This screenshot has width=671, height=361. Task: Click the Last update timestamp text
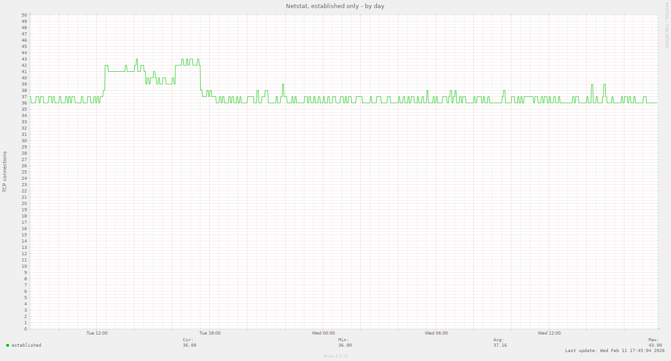coord(615,350)
